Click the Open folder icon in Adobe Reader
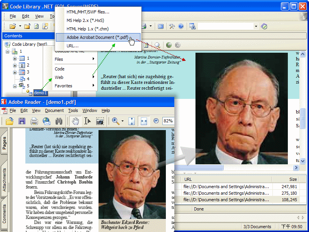This screenshot has width=309, height=232. tap(10, 121)
